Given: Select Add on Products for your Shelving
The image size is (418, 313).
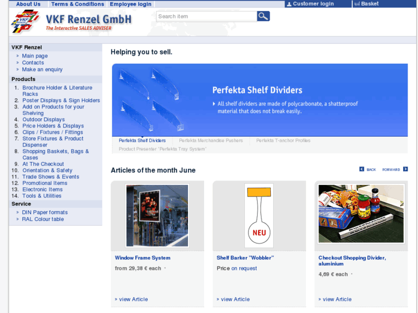Looking at the screenshot, I should (x=53, y=110).
